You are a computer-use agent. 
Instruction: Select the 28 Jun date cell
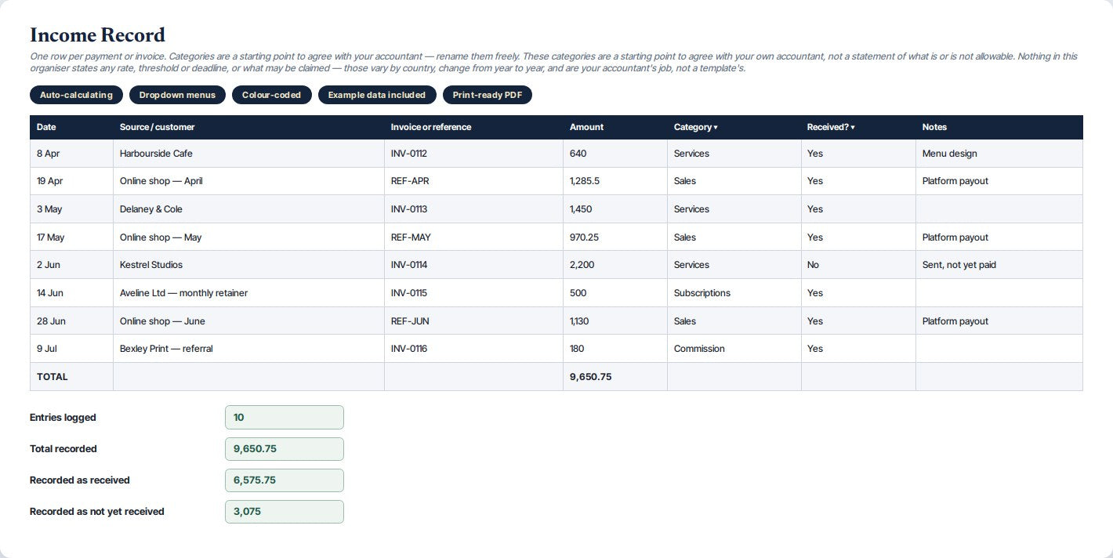click(x=71, y=321)
